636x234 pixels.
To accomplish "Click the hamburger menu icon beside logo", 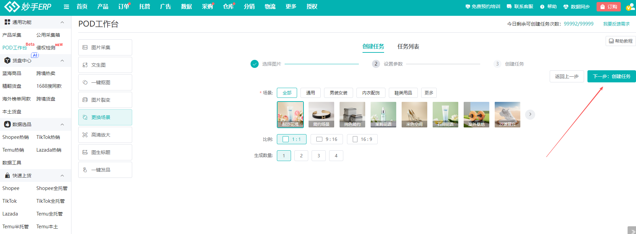I will click(66, 7).
